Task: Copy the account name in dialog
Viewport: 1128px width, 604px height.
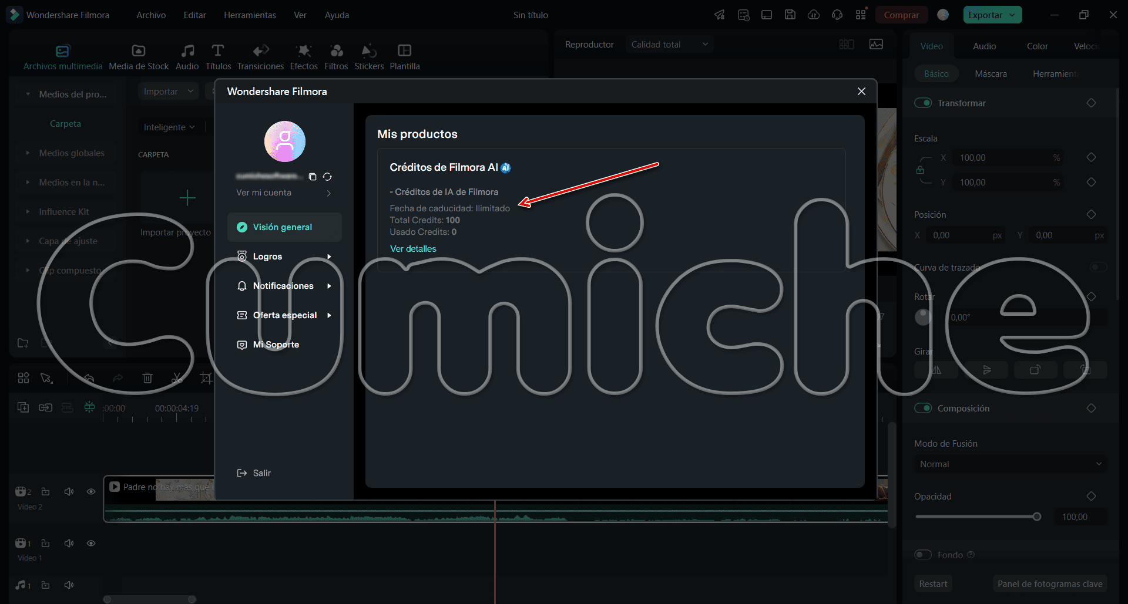Action: pos(313,177)
